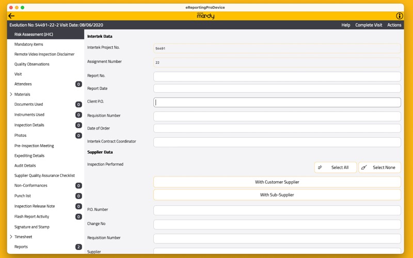
Task: Select Risk Assessment (JHIC) section
Action: [x=45, y=34]
